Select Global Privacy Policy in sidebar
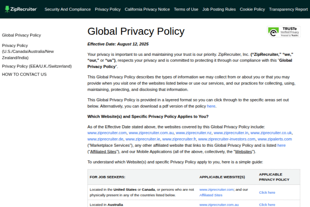This screenshot has width=310, height=207. click(21, 35)
